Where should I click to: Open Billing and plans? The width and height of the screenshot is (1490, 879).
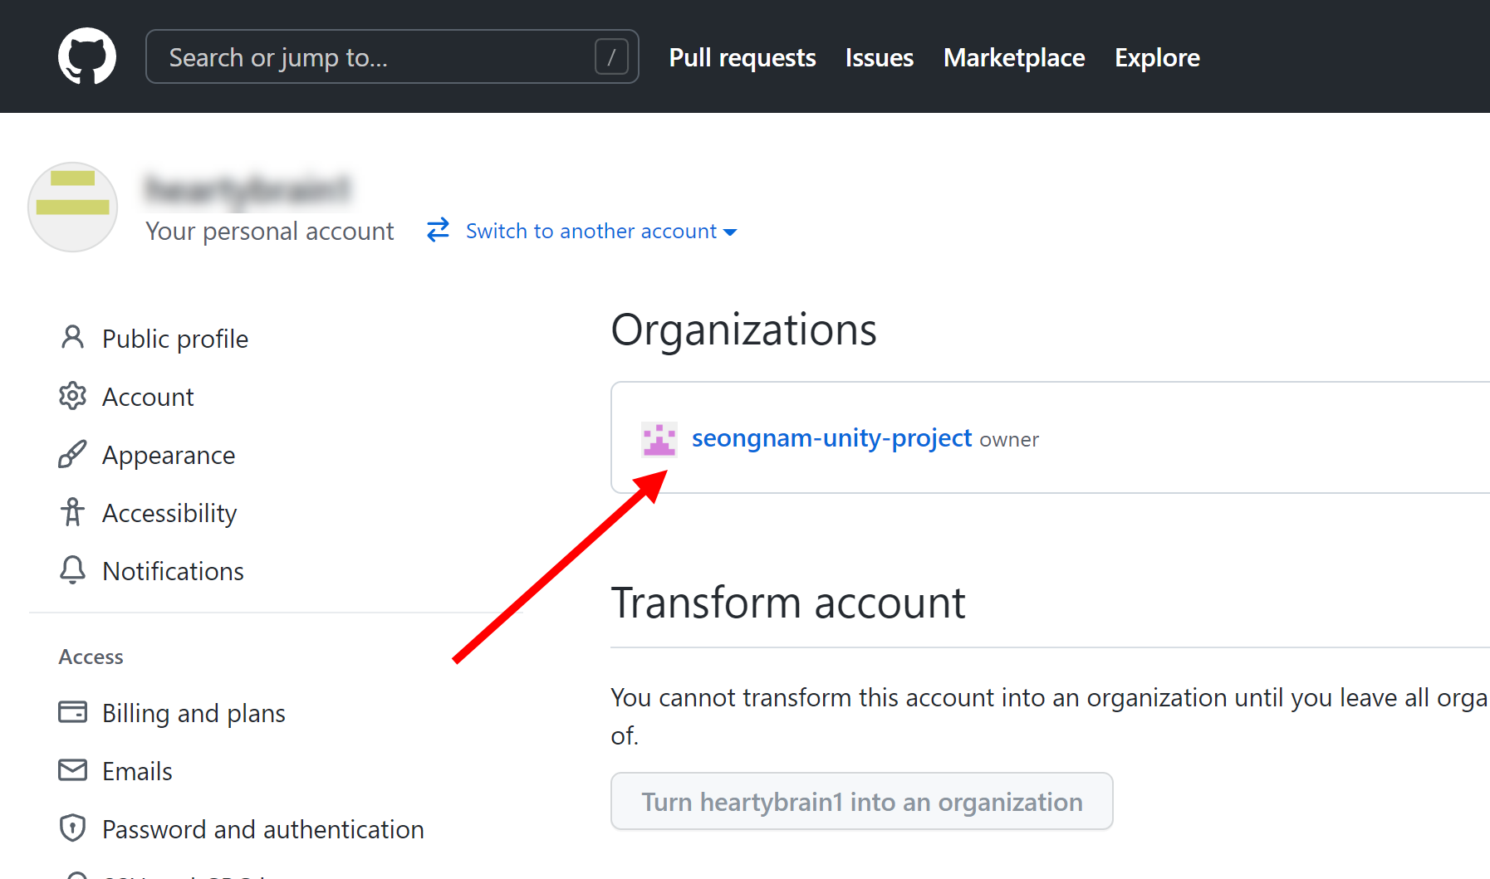pos(194,714)
